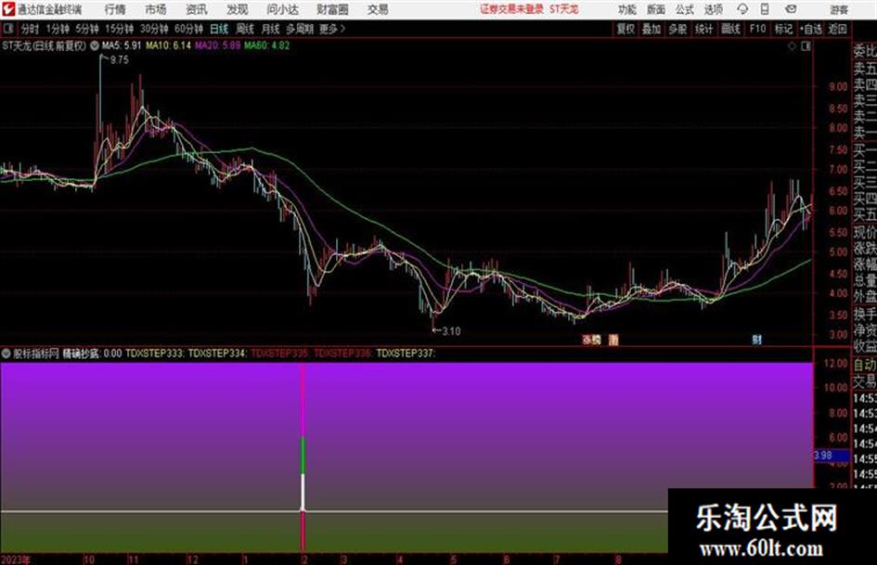Switch to the 5分钟 period tab
The height and width of the screenshot is (565, 877).
pyautogui.click(x=86, y=29)
